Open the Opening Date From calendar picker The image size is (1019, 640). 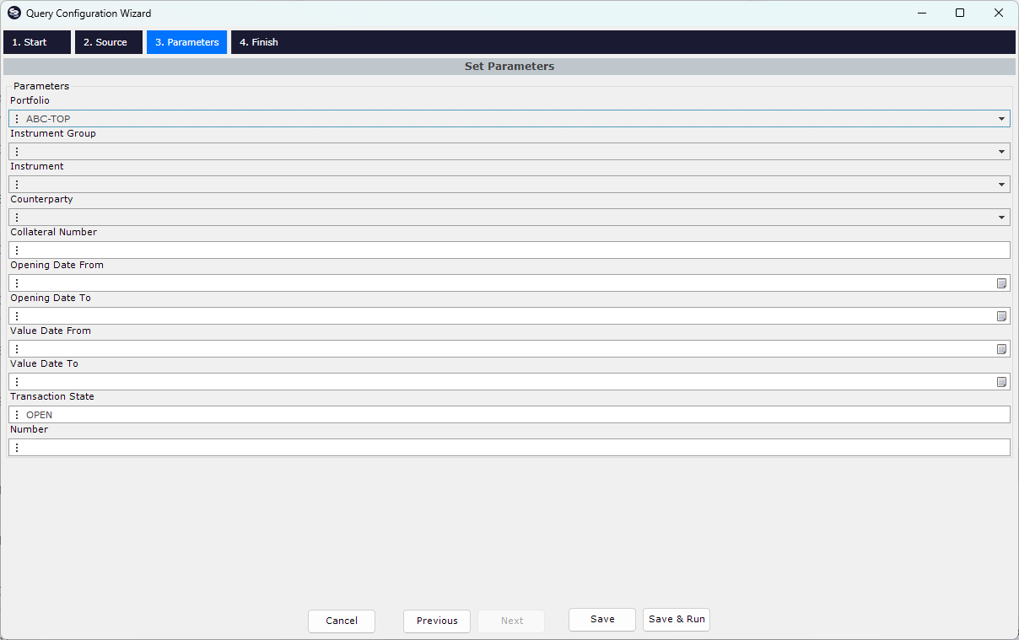[x=1001, y=283]
